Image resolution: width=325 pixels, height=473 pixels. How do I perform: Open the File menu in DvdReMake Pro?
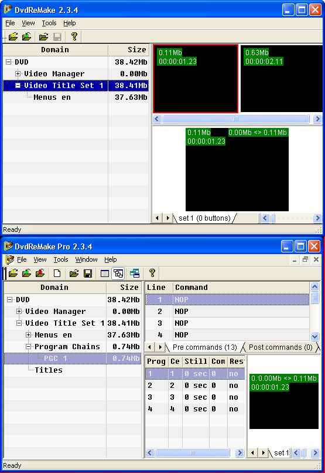[x=22, y=259]
